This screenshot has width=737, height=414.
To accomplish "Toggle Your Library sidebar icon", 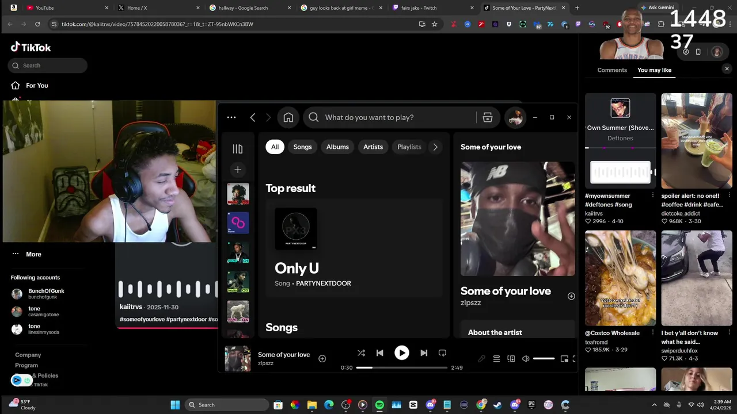I will (x=238, y=149).
